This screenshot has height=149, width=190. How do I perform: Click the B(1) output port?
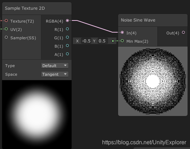point(67,45)
